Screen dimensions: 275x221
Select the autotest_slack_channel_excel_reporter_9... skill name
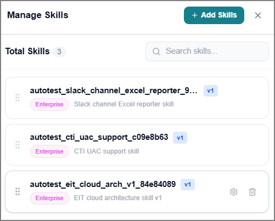pyautogui.click(x=114, y=90)
